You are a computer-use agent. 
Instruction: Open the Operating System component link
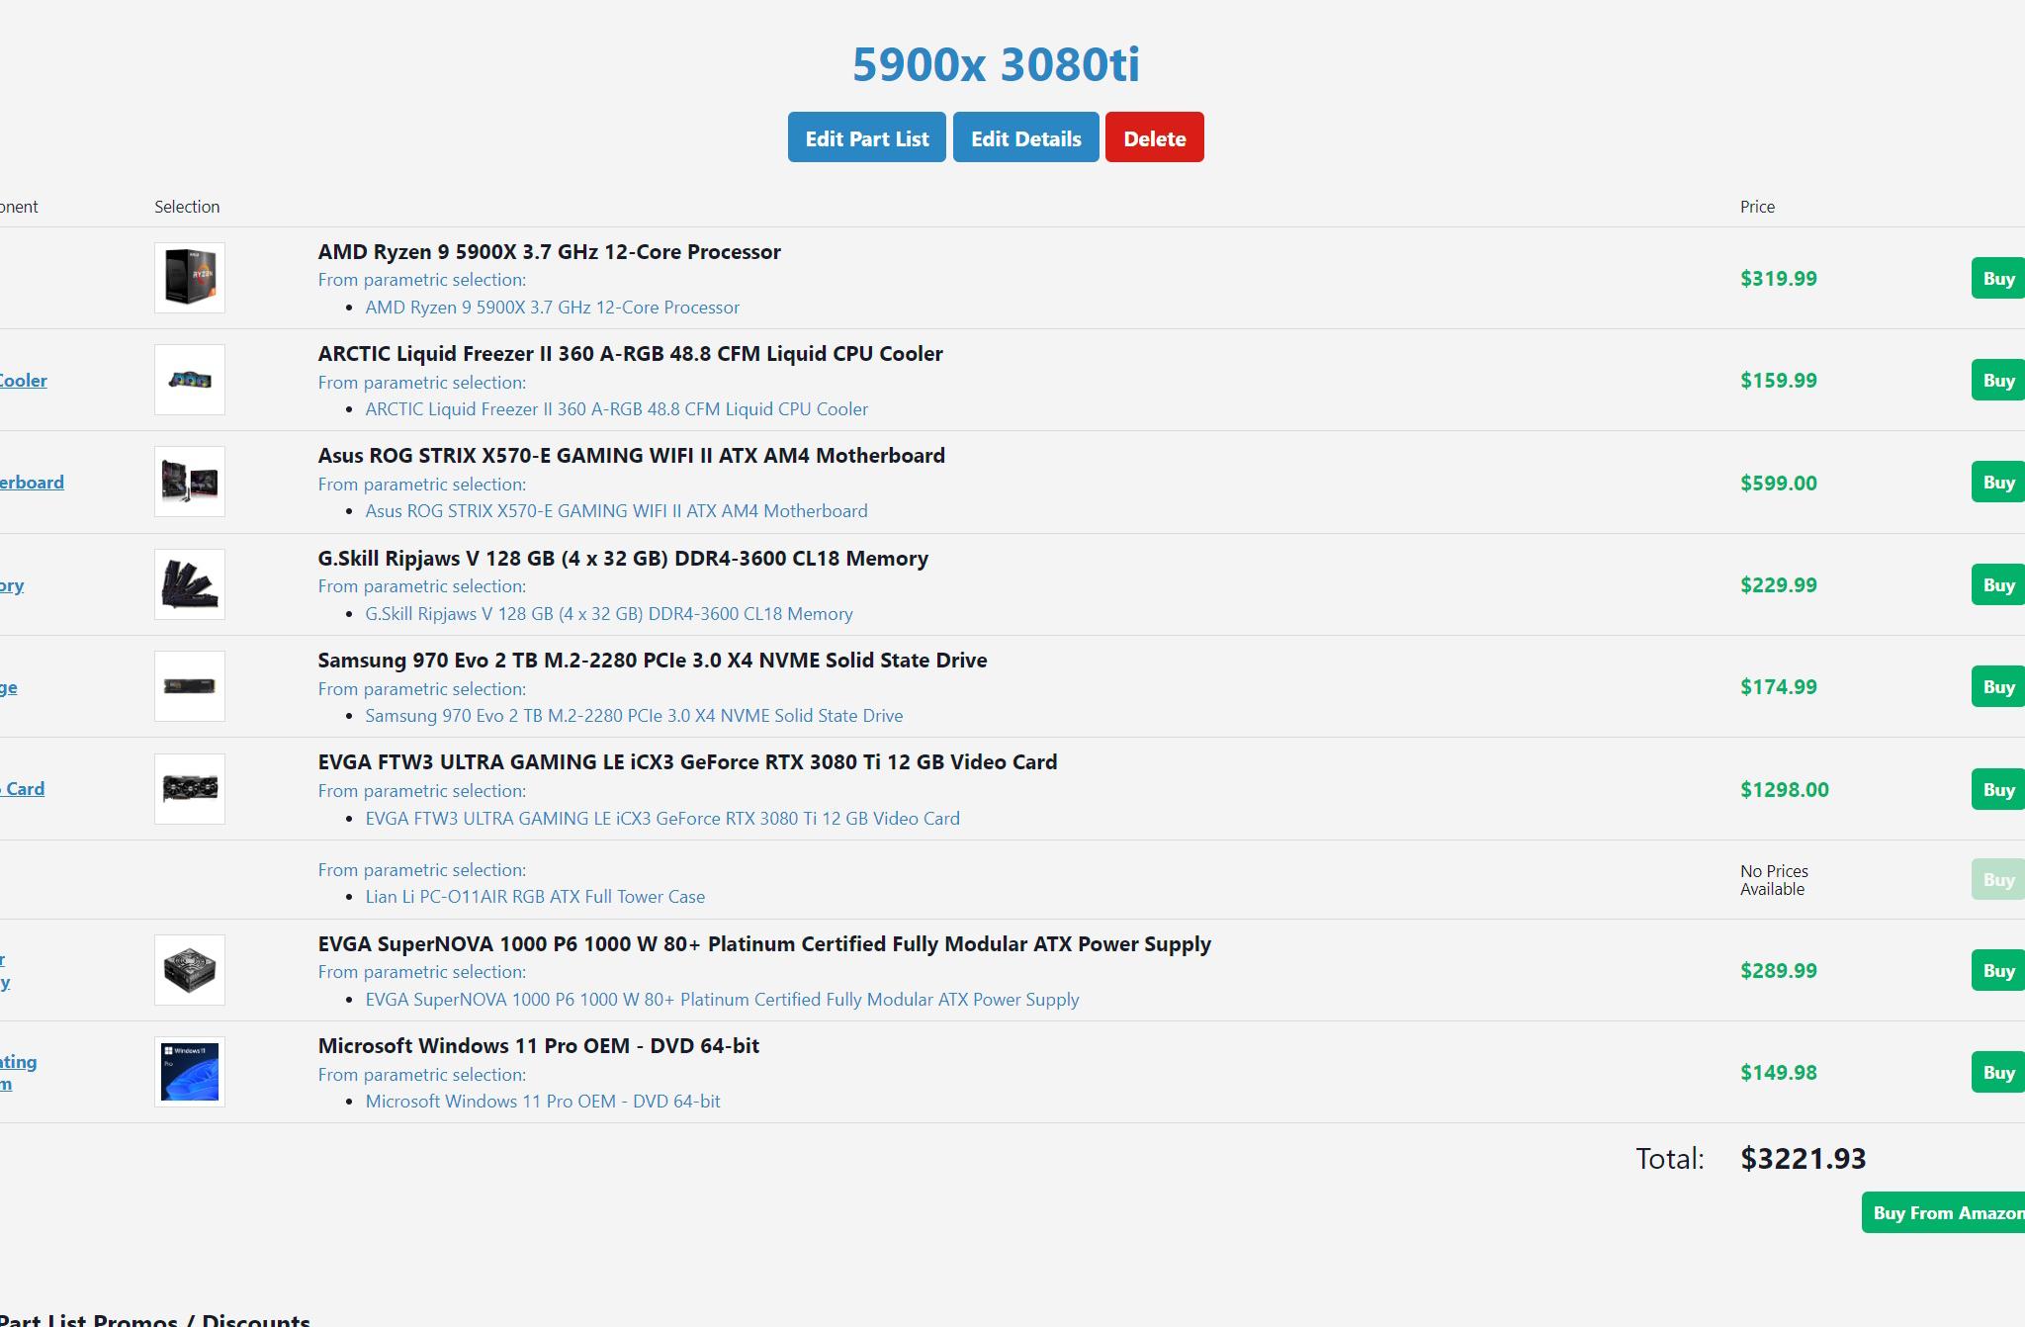click(18, 1073)
